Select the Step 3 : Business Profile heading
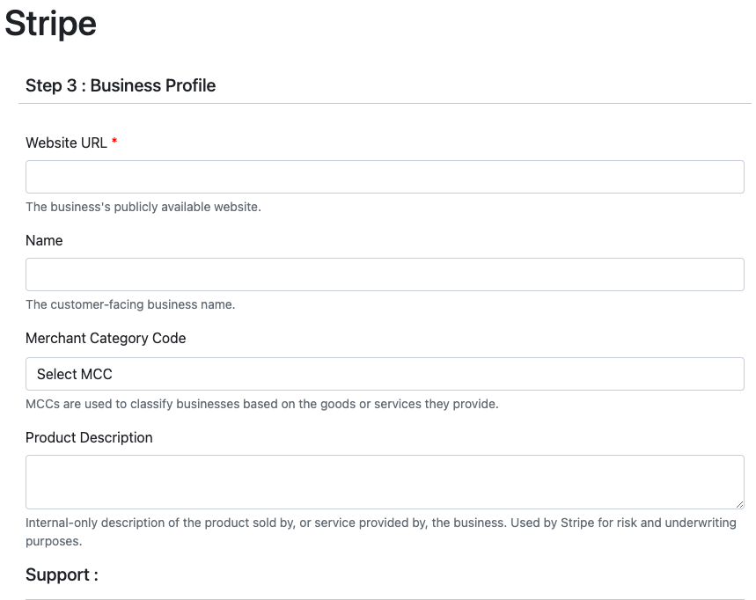The height and width of the screenshot is (600, 756). point(121,85)
